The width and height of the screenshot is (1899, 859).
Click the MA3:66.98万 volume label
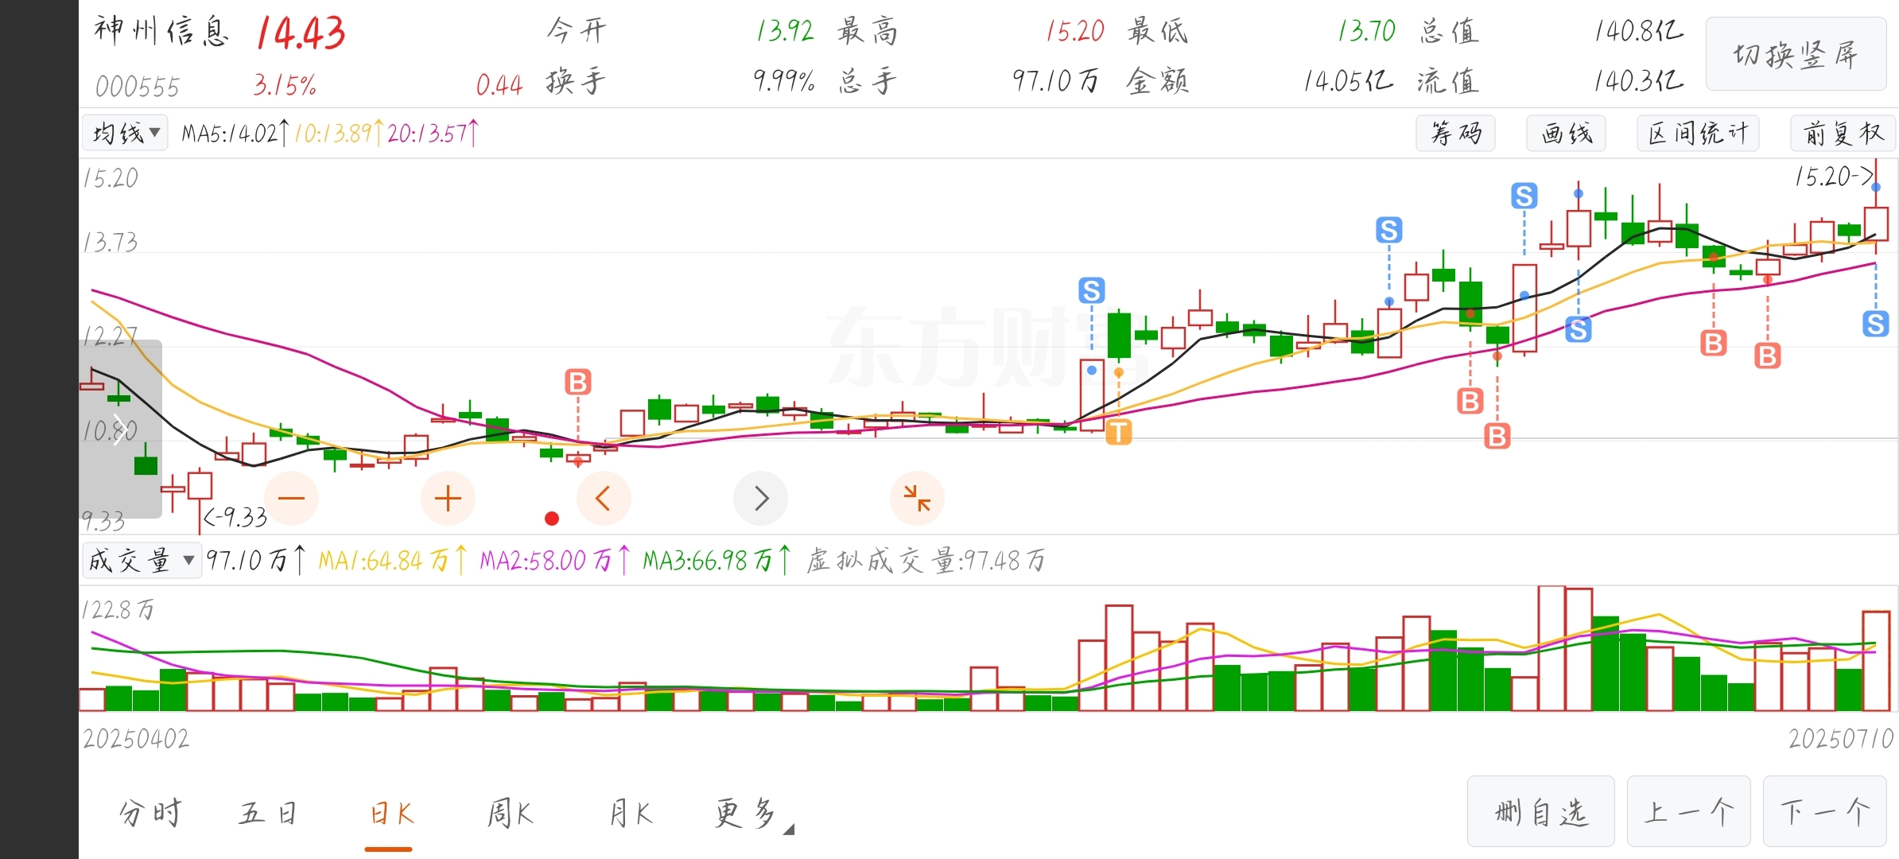coord(716,561)
